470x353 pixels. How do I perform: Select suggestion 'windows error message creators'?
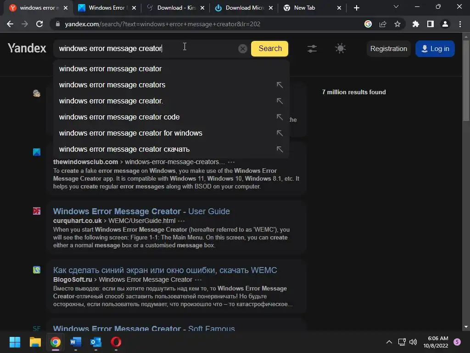pos(171,85)
